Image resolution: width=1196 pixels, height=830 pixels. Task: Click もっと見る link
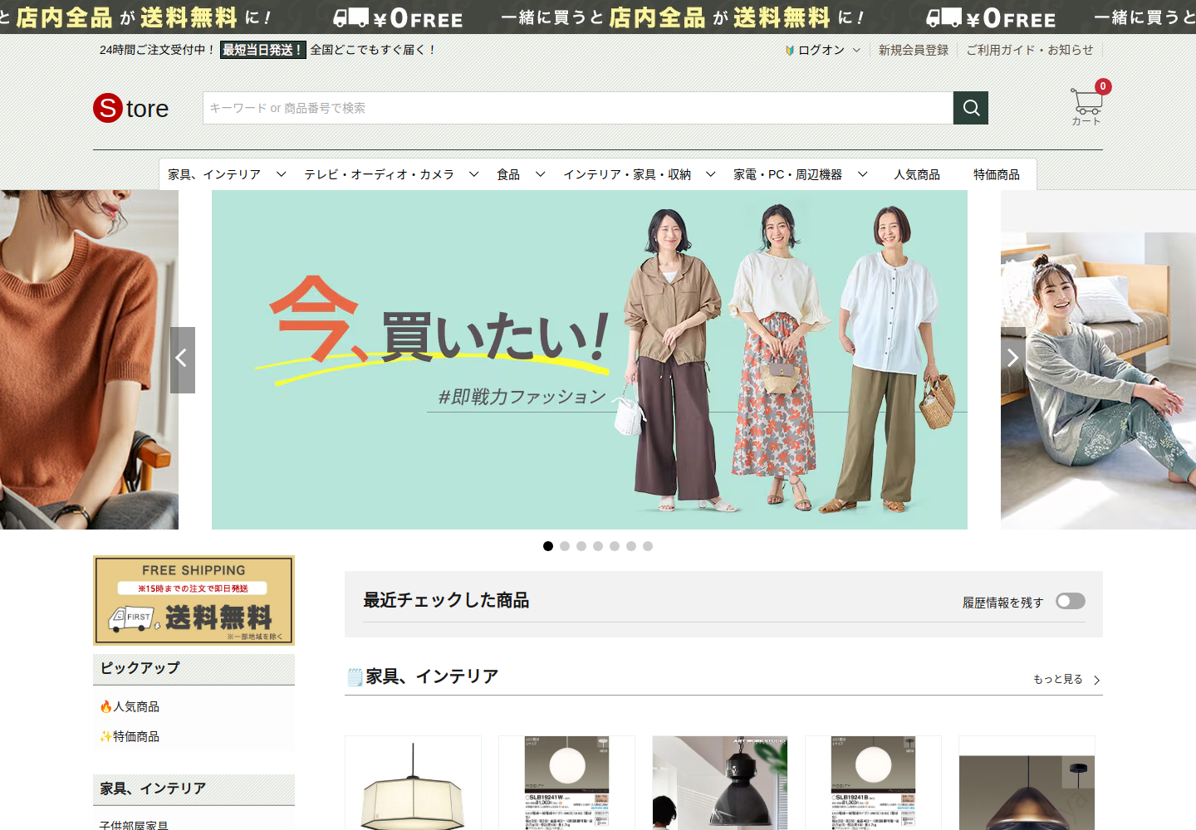(x=1058, y=679)
